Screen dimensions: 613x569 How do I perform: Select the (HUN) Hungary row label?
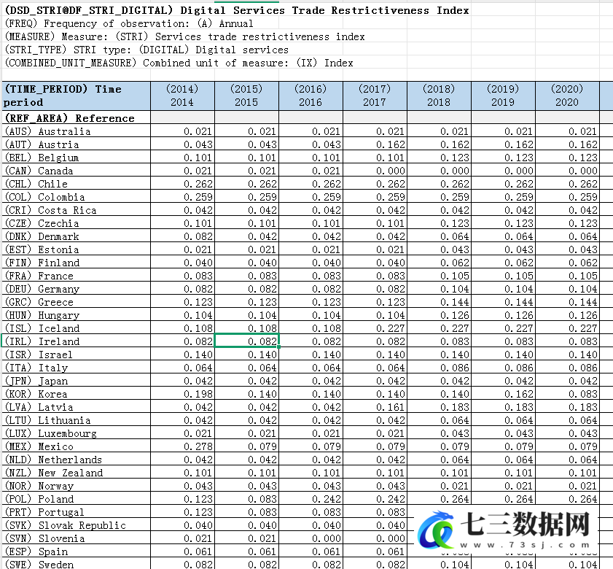[x=77, y=314]
